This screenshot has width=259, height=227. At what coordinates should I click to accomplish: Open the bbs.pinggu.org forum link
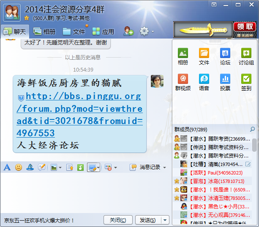coord(79,115)
